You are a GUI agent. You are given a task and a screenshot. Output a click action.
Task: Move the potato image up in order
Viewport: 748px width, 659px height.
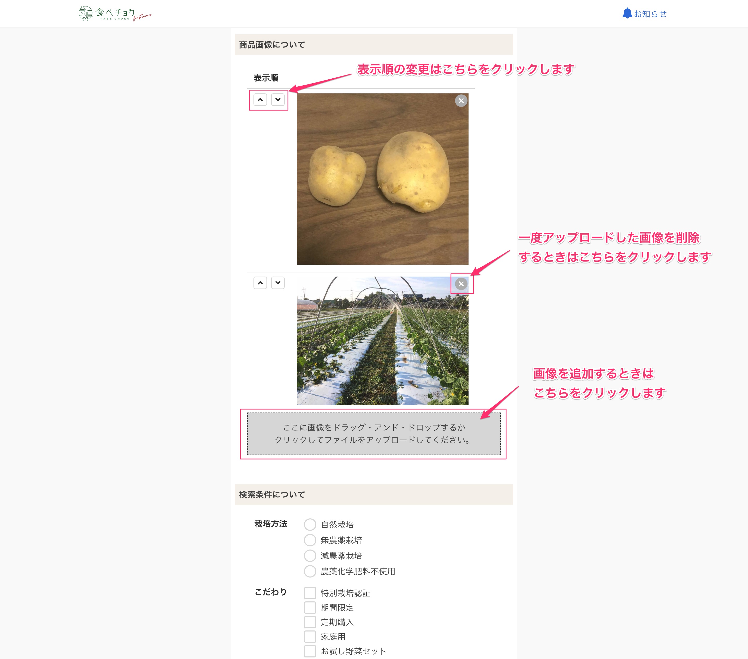point(260,100)
